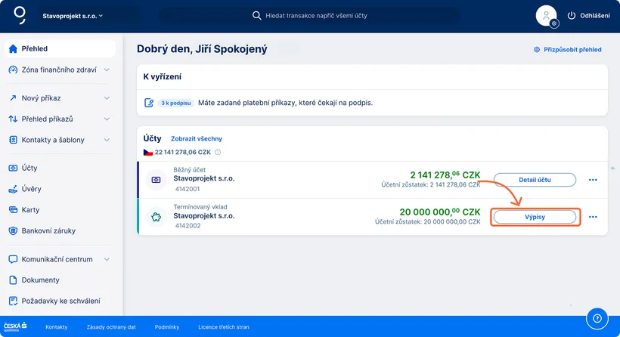Open Účty in the sidebar

(29, 168)
